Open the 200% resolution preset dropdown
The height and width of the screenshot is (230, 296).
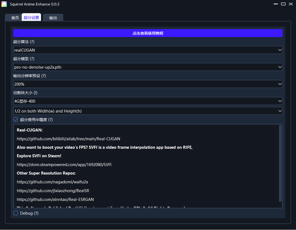coord(148,84)
